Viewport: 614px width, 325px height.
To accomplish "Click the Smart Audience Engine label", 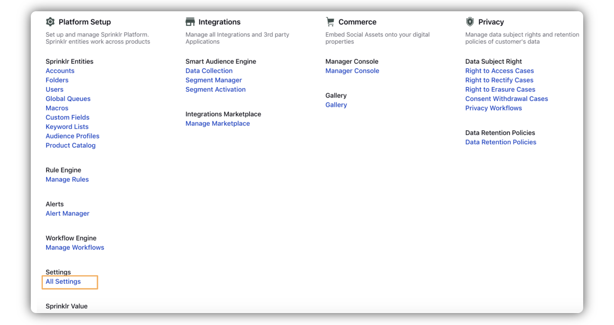I will pyautogui.click(x=221, y=62).
